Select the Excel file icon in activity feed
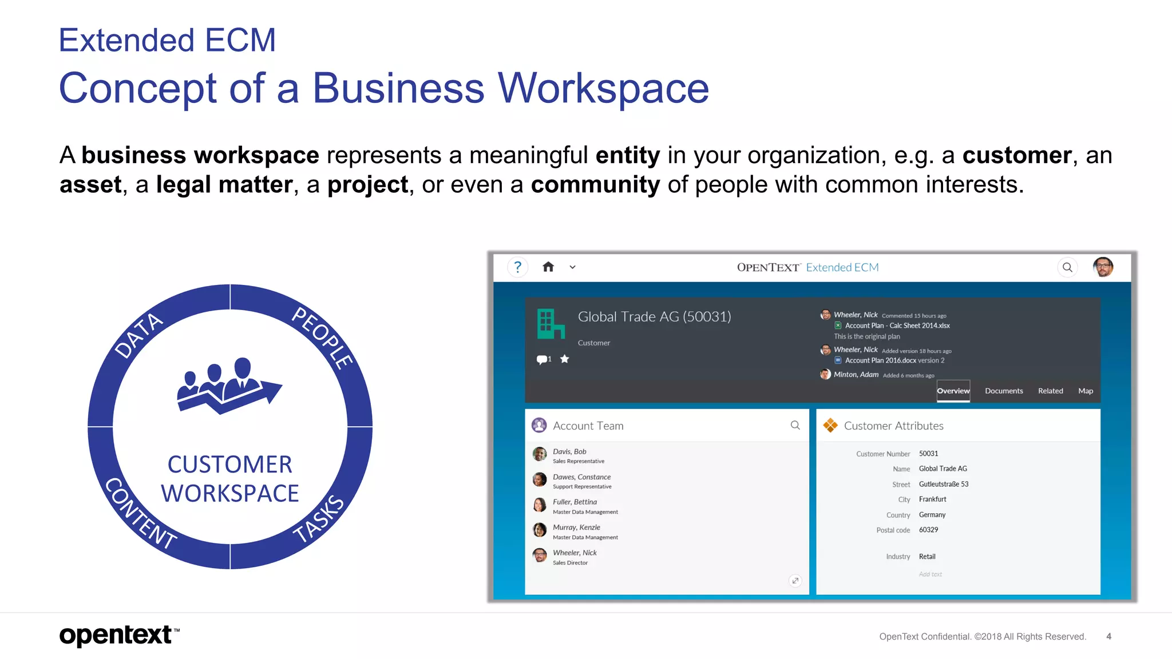The image size is (1172, 659). click(x=838, y=325)
